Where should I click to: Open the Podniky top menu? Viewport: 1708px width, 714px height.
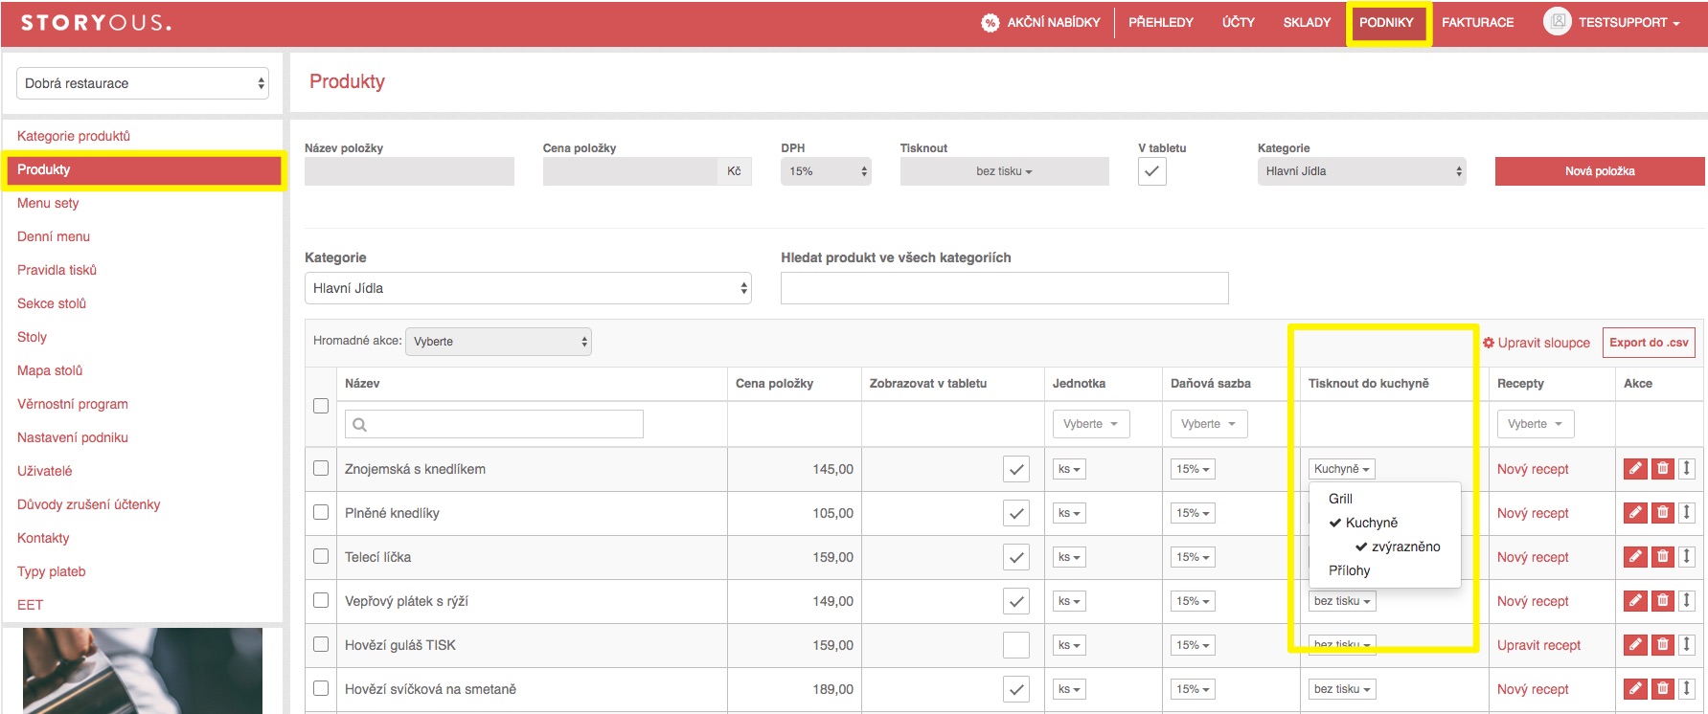[1386, 22]
